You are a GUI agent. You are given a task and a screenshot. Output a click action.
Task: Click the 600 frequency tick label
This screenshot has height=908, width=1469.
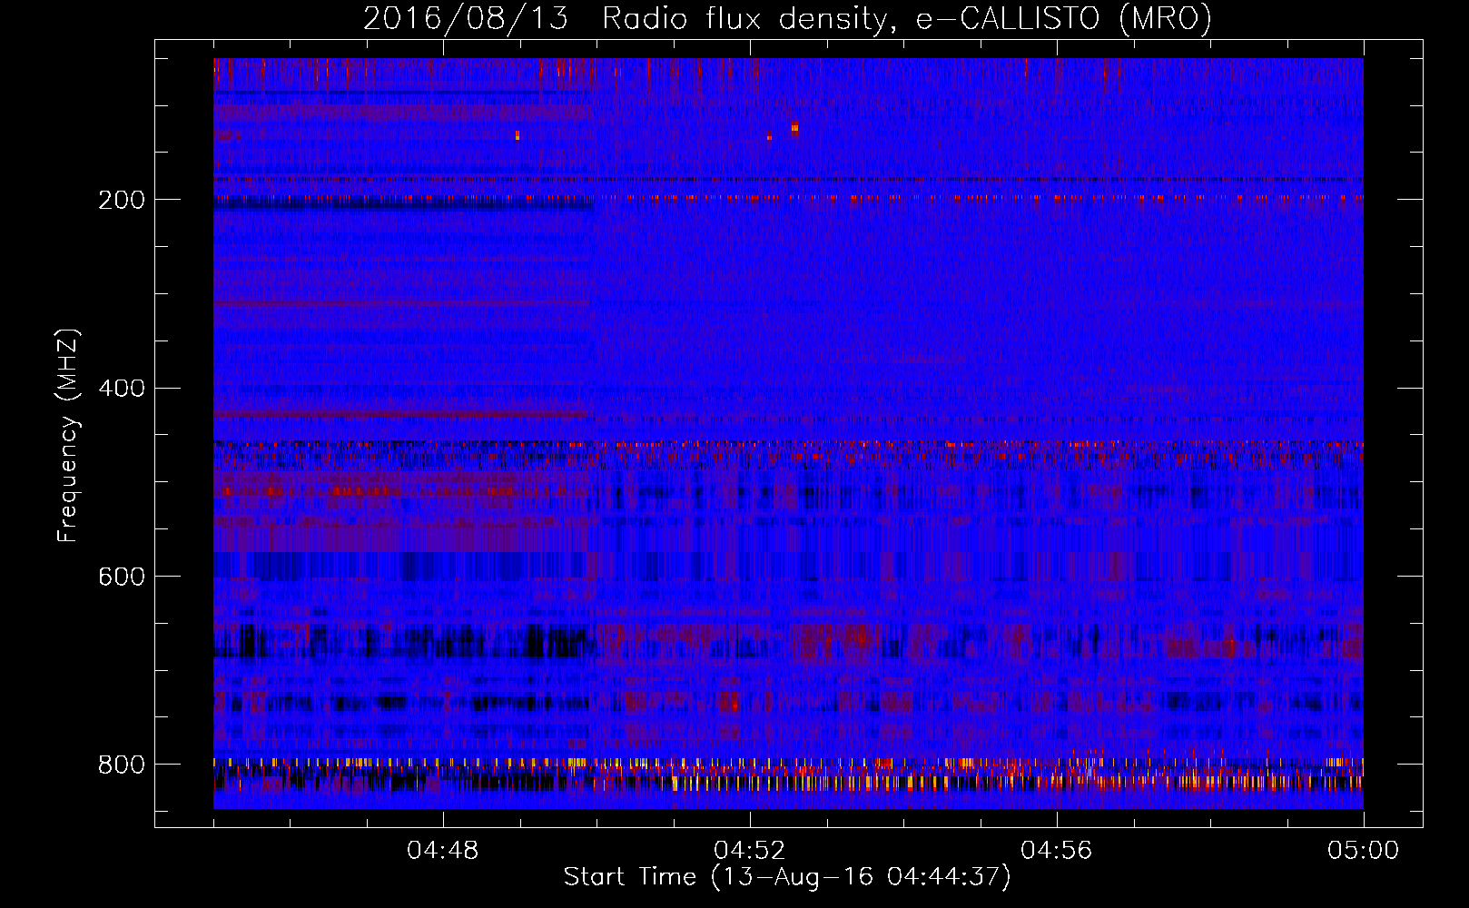122,577
